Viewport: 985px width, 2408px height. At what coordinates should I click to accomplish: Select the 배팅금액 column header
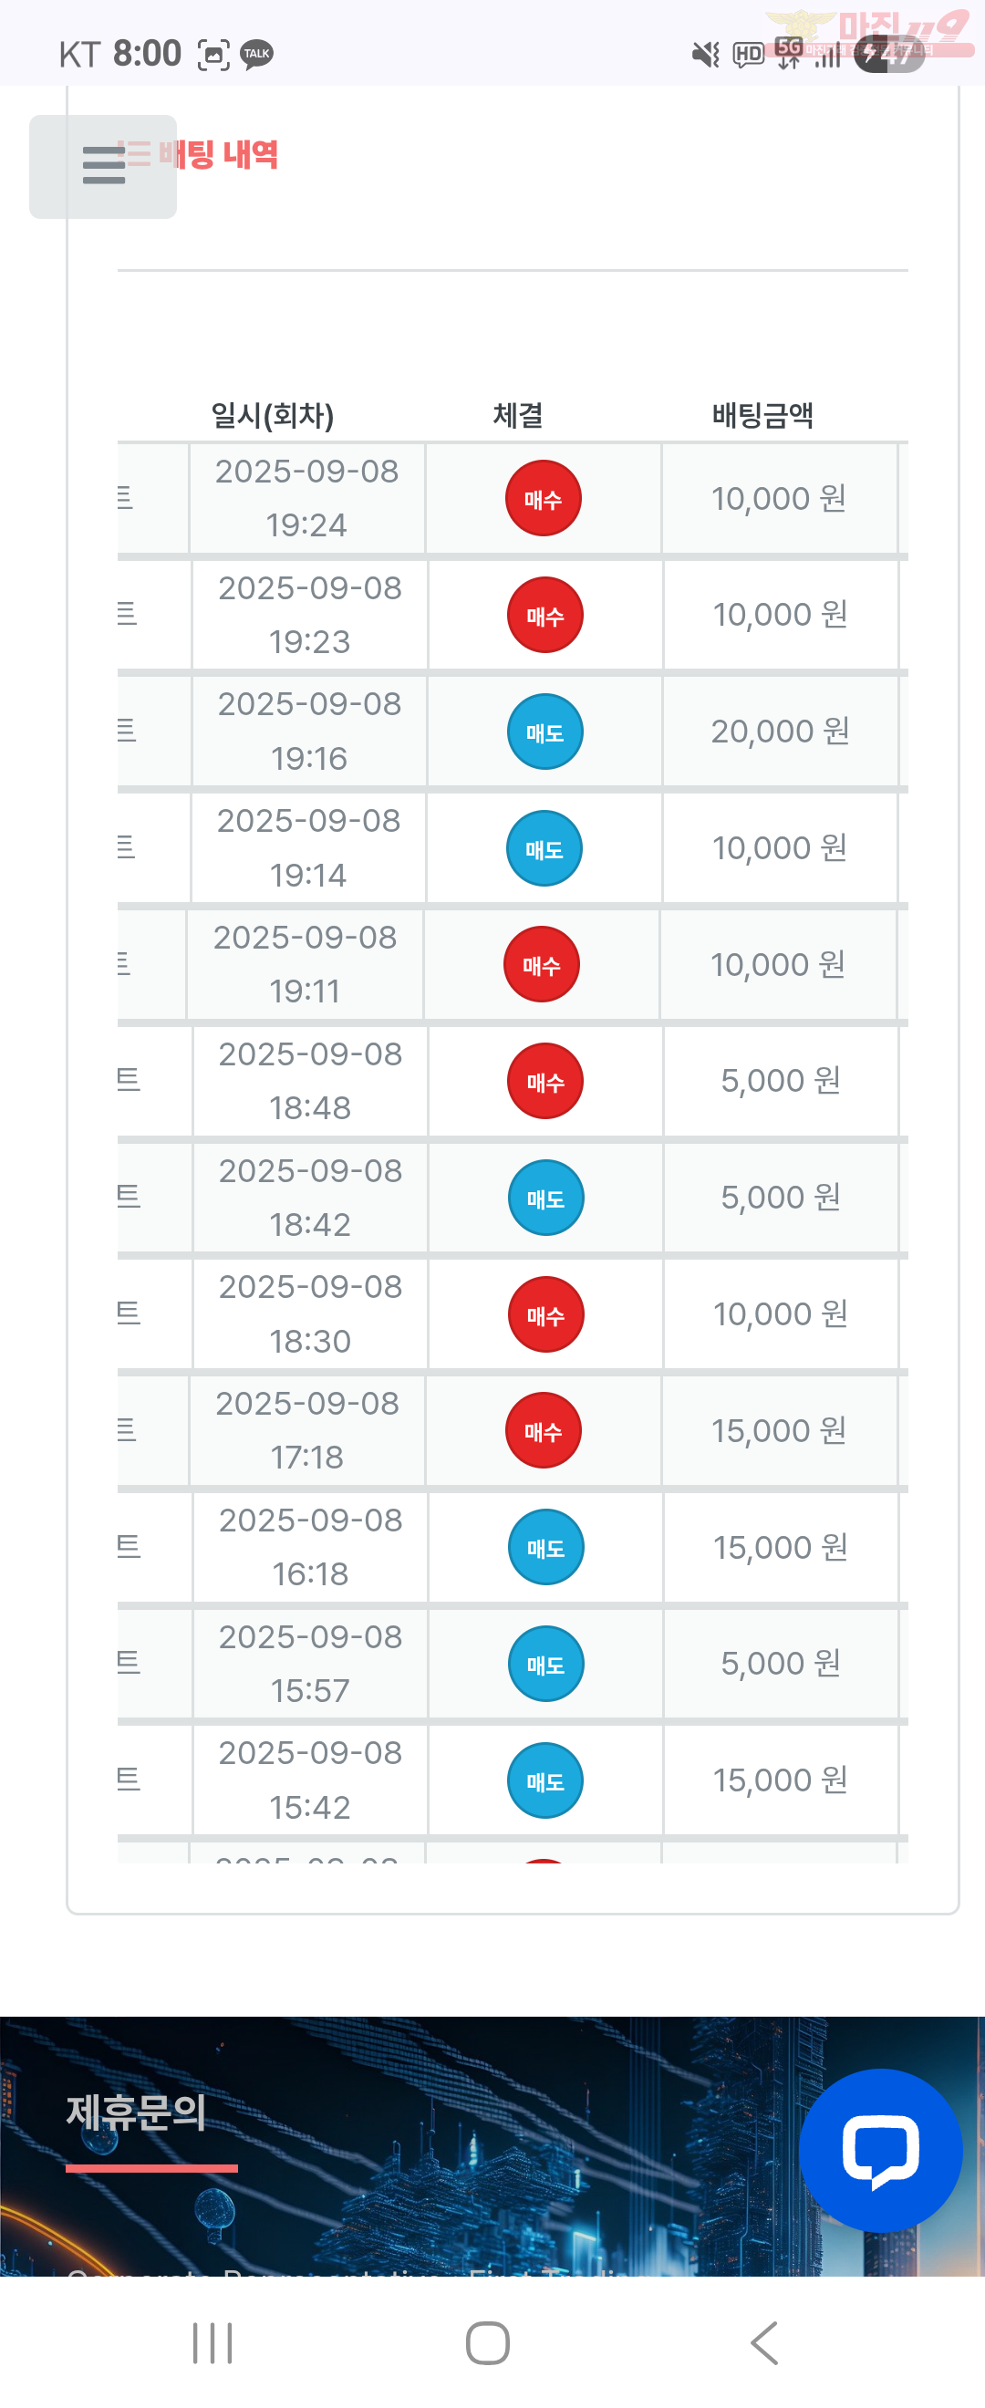762,415
